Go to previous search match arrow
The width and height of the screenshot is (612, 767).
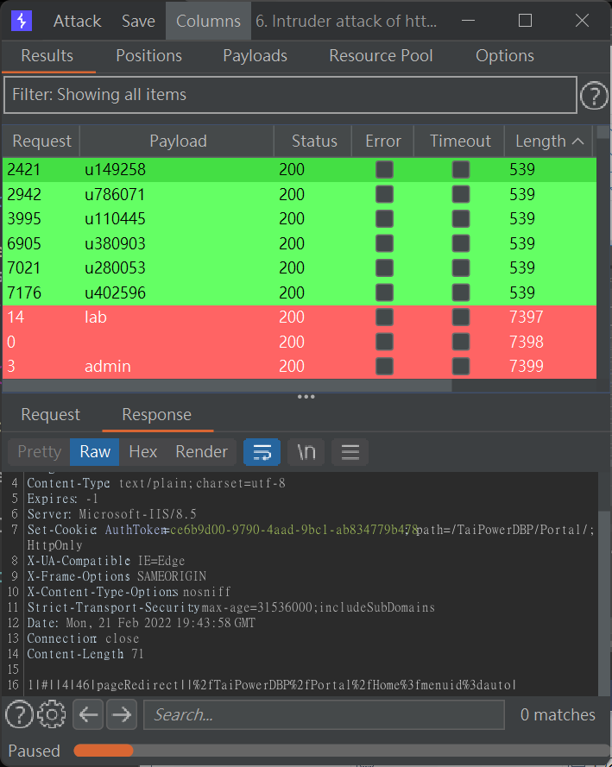point(88,714)
